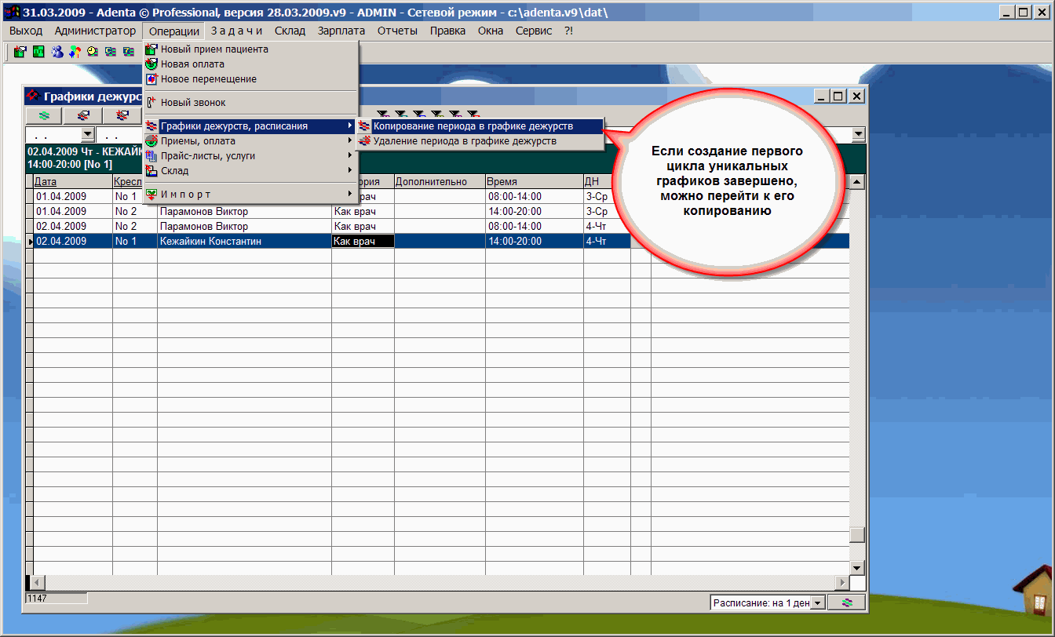Open the 'Отчеты' menu in menu bar
1055x637 pixels.
click(x=396, y=31)
